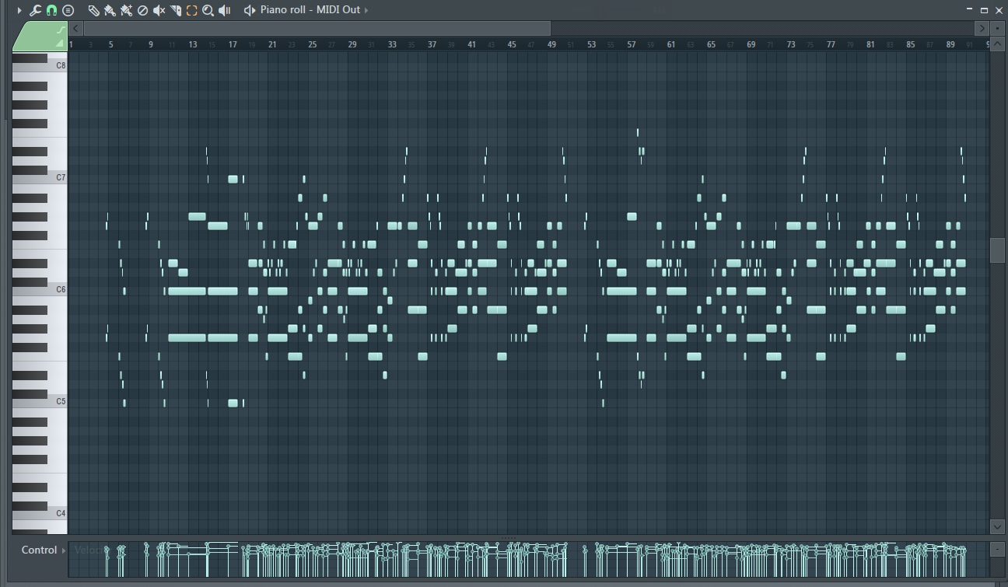Select the Paint brush tool
The width and height of the screenshot is (1008, 587).
[x=110, y=10]
